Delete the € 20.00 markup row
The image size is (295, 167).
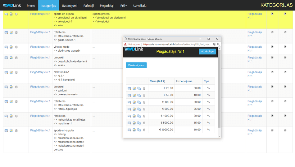[x=144, y=88]
